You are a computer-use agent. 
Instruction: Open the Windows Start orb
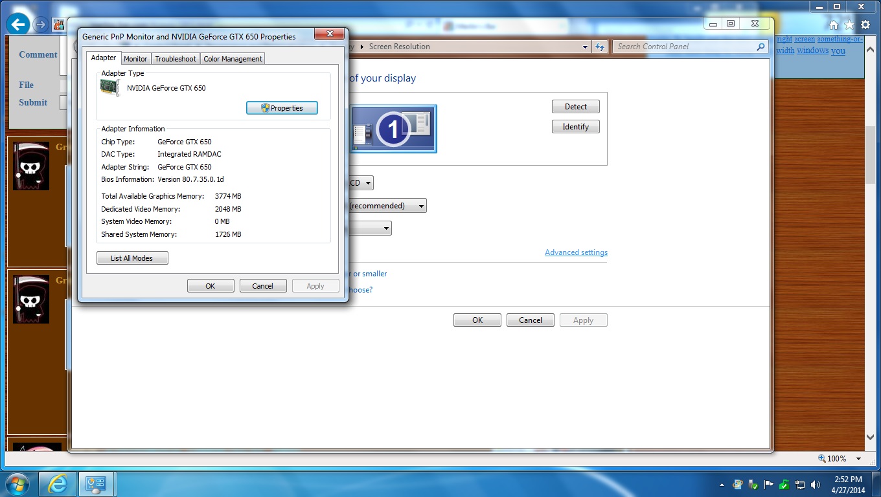tap(16, 484)
